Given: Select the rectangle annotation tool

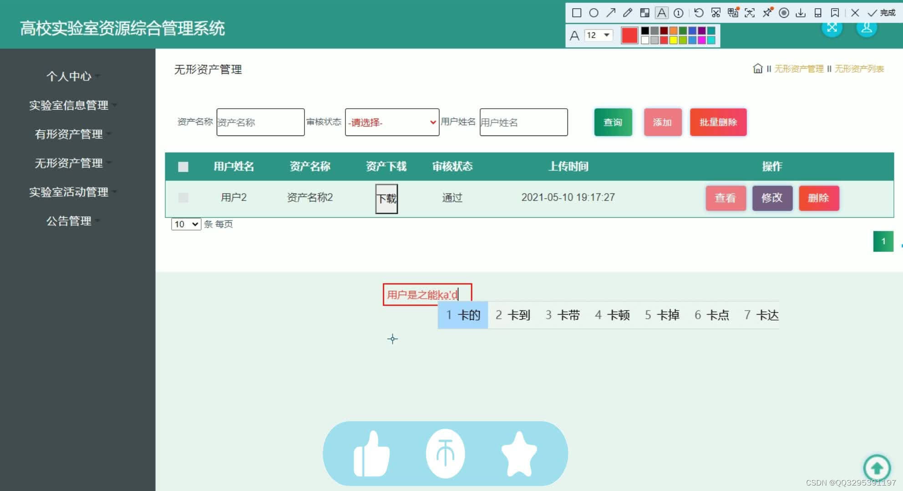Looking at the screenshot, I should point(577,13).
